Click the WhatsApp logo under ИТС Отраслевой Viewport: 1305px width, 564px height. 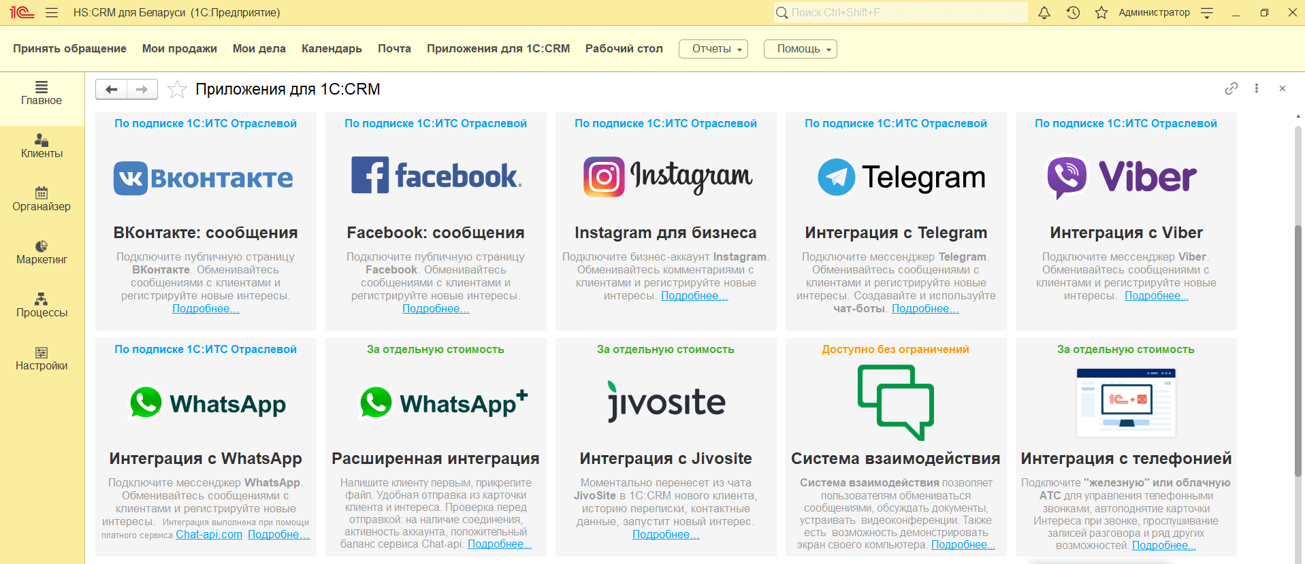coord(208,403)
